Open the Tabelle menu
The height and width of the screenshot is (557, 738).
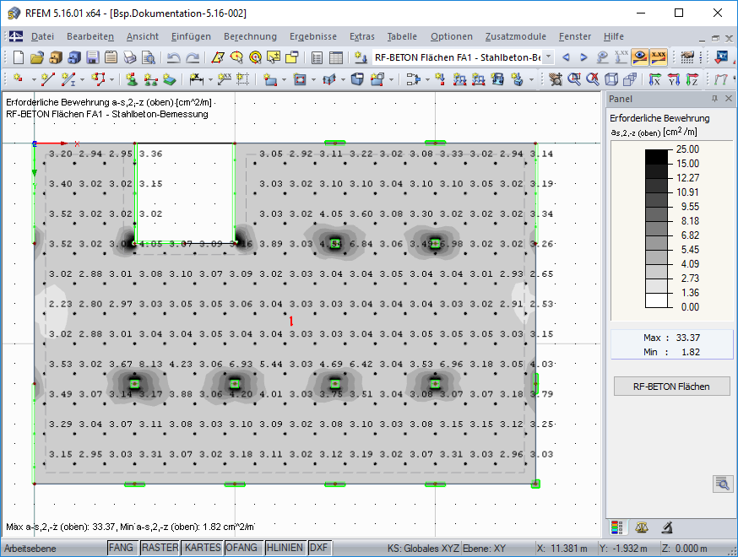coord(402,36)
